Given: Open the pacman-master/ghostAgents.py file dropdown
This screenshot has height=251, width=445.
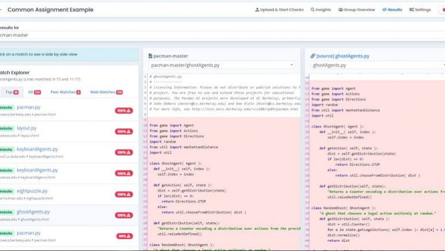Looking at the screenshot, I should 222,65.
